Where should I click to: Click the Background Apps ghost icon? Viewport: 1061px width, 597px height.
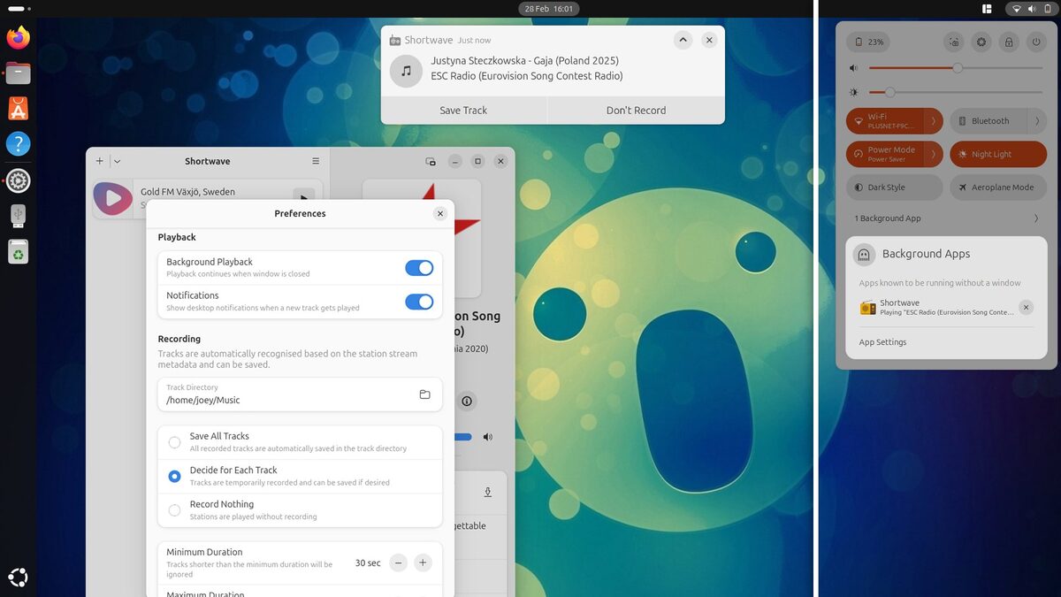864,255
